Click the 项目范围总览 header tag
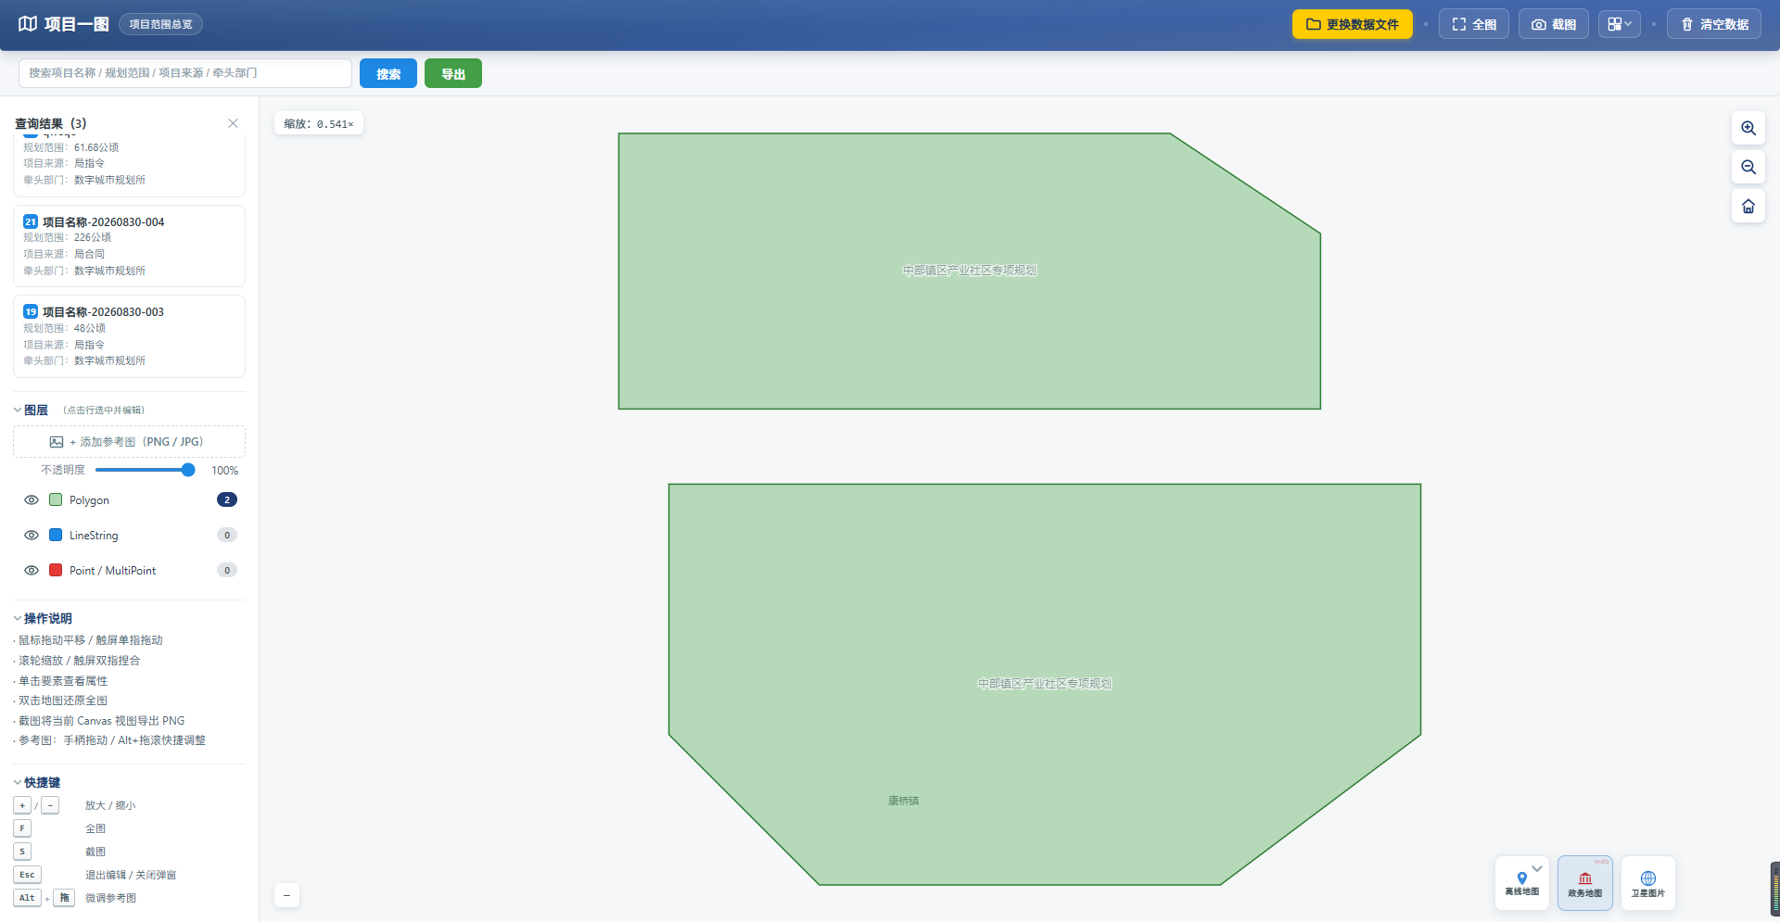Screen dimensions: 1780x922 coord(160,24)
